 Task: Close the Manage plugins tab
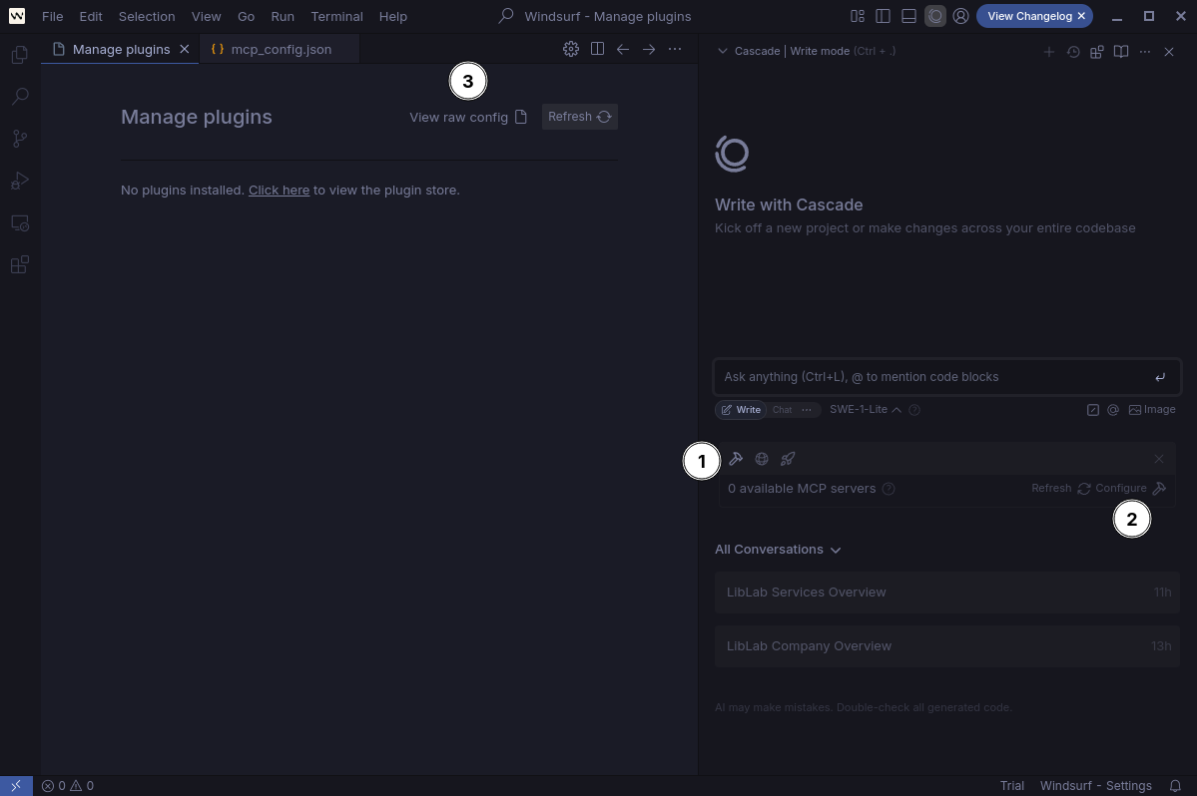184,49
